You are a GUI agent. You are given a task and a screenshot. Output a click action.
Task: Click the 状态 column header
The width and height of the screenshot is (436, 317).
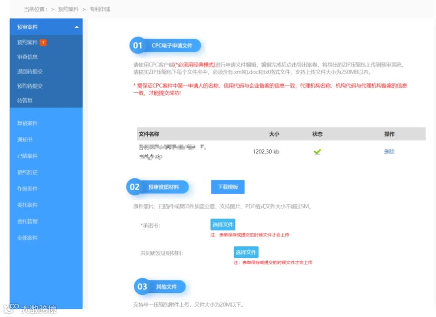point(317,134)
